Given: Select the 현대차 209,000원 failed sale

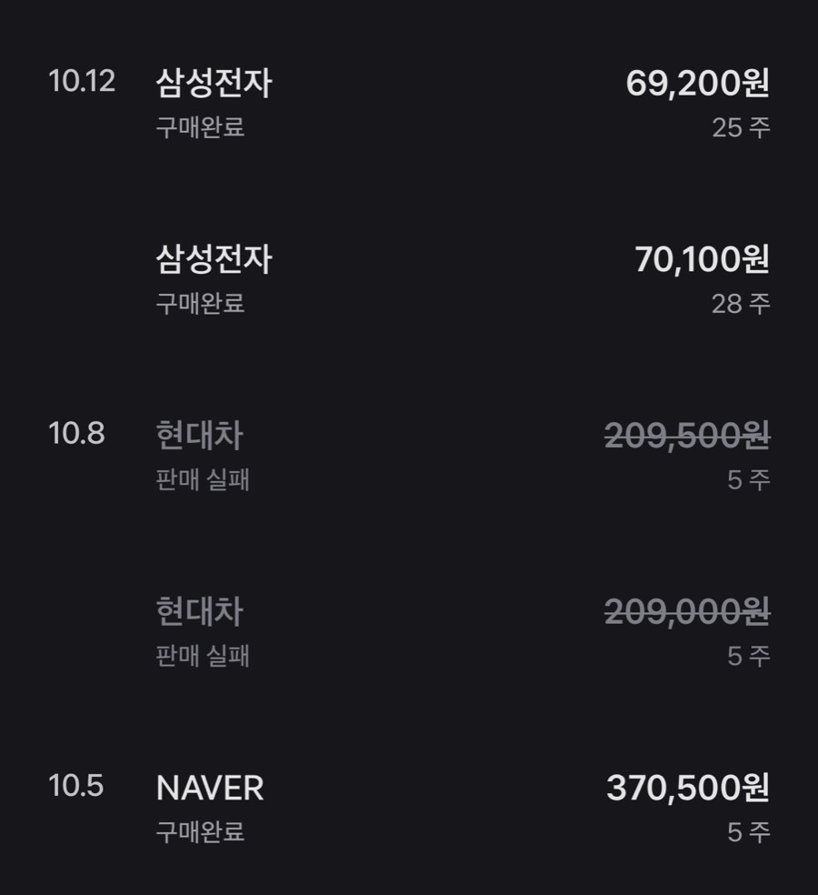Looking at the screenshot, I should [409, 633].
